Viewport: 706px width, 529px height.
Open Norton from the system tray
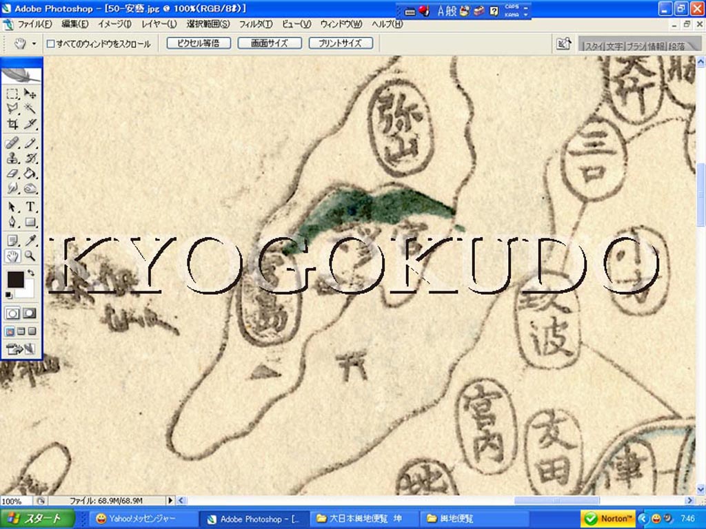608,519
